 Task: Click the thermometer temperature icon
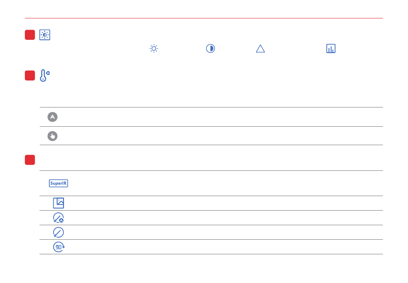44,76
